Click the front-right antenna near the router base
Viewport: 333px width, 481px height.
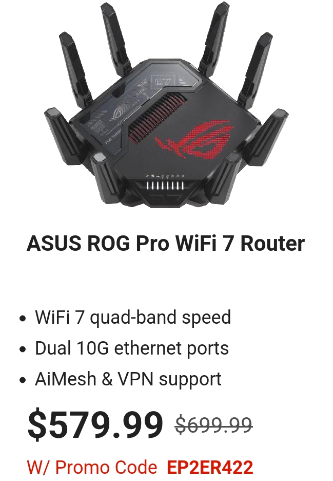tap(225, 176)
